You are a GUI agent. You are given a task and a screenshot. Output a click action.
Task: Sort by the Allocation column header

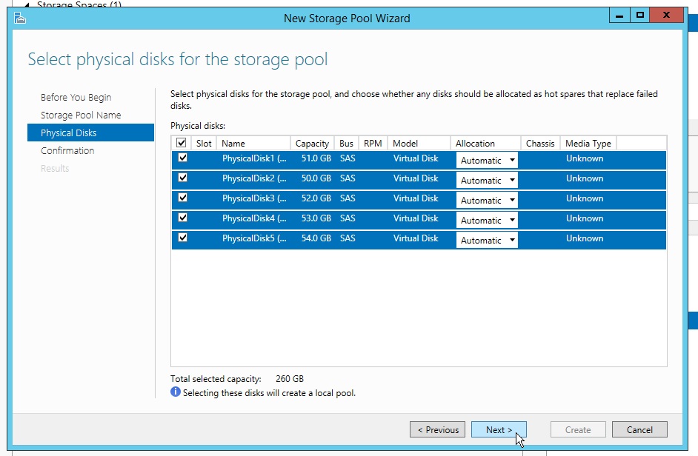click(x=485, y=144)
